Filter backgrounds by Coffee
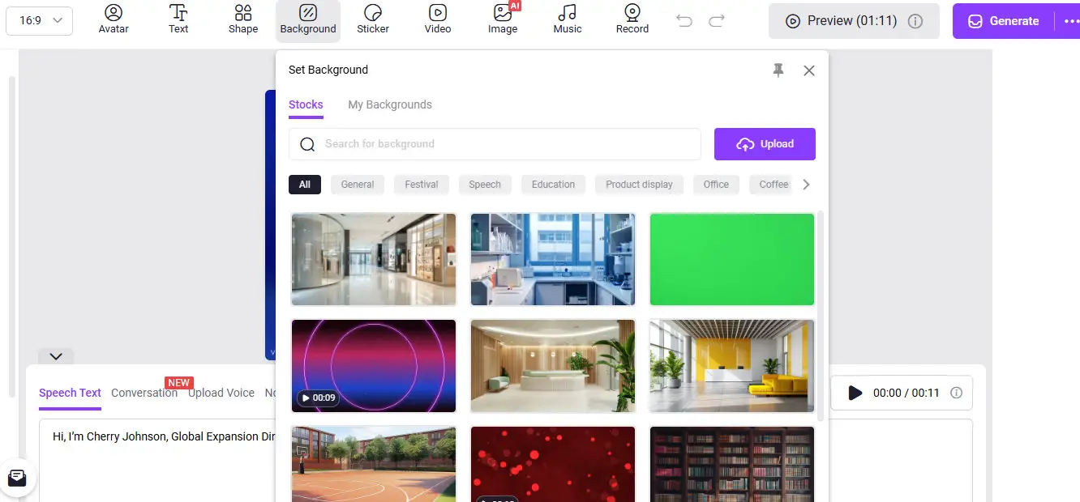 (x=772, y=185)
